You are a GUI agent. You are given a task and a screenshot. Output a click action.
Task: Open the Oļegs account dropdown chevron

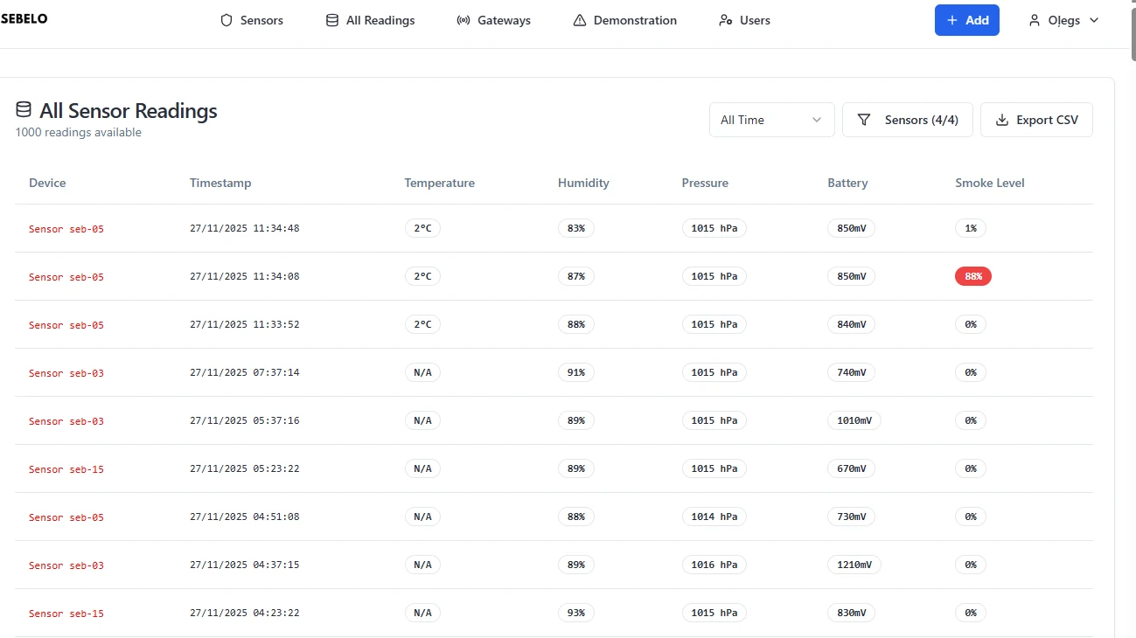click(x=1094, y=20)
